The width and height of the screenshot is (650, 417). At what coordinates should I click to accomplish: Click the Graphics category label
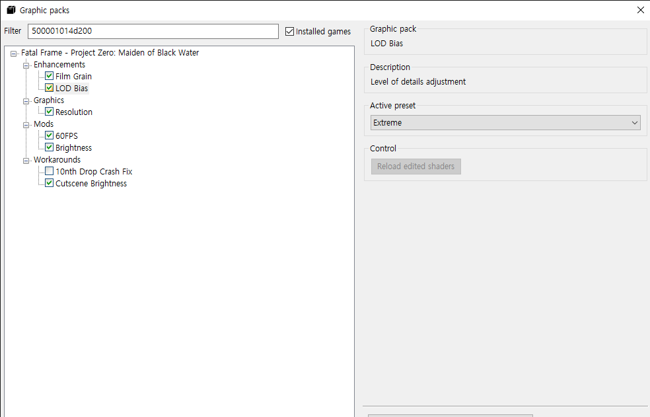pyautogui.click(x=49, y=100)
